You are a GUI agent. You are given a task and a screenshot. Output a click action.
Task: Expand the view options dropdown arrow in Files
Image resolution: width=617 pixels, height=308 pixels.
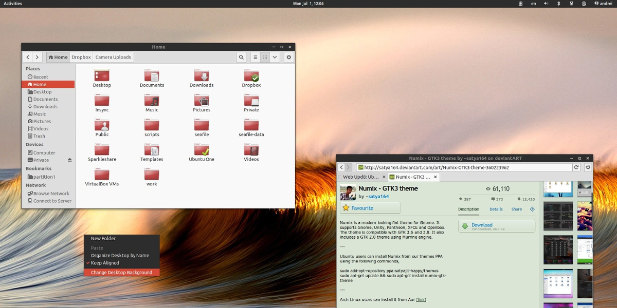pyautogui.click(x=275, y=57)
